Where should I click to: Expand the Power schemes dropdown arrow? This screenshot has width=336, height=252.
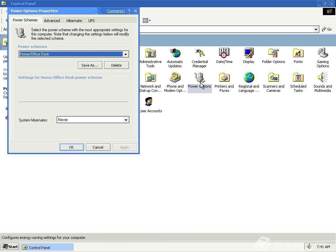pos(126,54)
